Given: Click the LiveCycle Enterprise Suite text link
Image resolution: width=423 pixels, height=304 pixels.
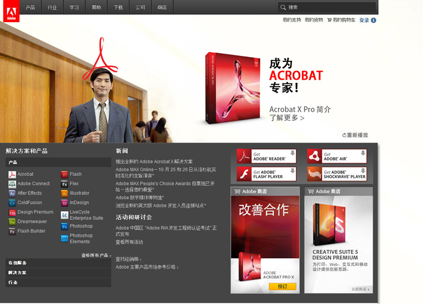Looking at the screenshot, I should tap(86, 215).
